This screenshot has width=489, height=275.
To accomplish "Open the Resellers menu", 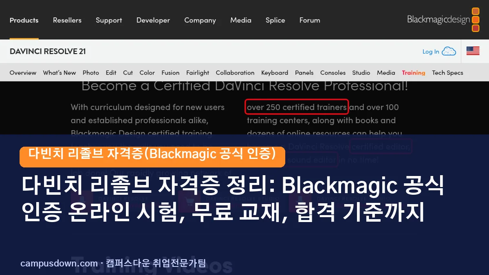I will (x=67, y=20).
